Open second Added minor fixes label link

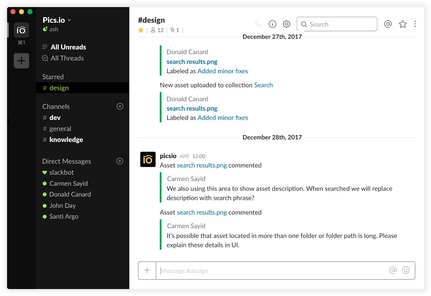point(223,118)
